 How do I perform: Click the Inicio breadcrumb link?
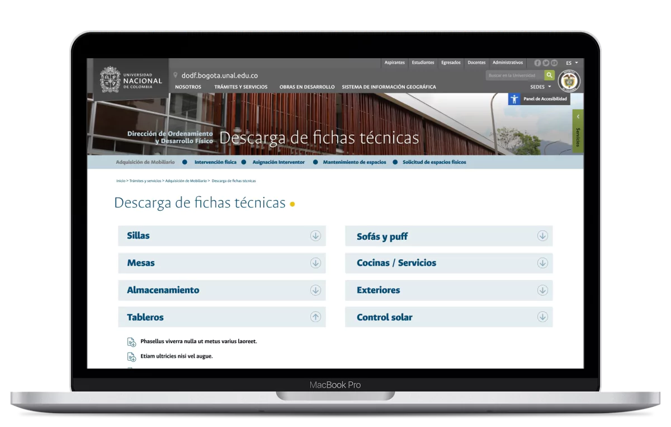[x=121, y=181]
